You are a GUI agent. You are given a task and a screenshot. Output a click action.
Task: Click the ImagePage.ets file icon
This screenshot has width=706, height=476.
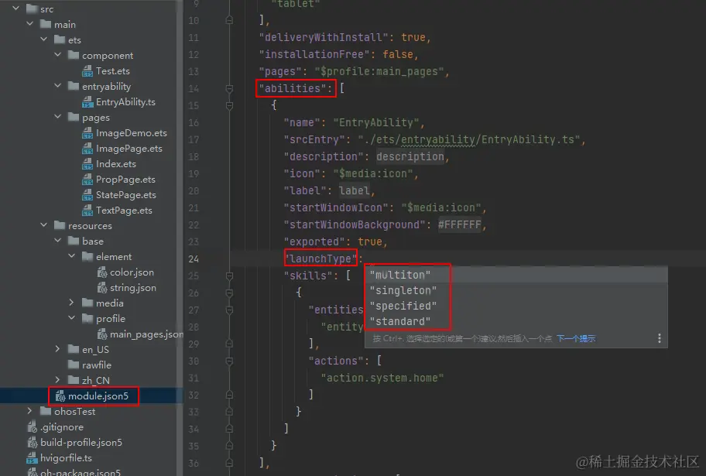point(87,149)
